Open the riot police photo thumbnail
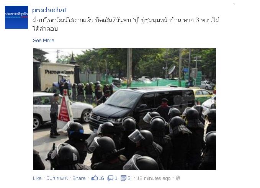This screenshot has width=260, height=188. pyautogui.click(x=124, y=109)
